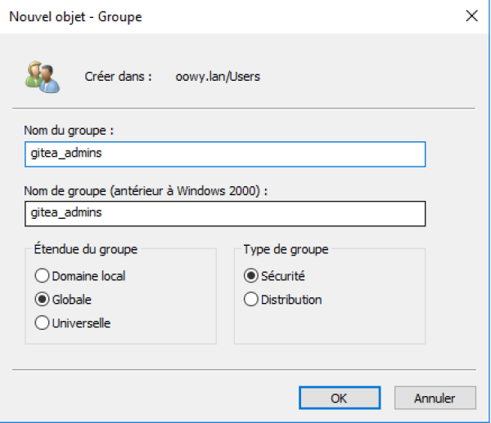Image resolution: width=491 pixels, height=423 pixels.
Task: Confirm group creation with OK
Action: pos(340,399)
